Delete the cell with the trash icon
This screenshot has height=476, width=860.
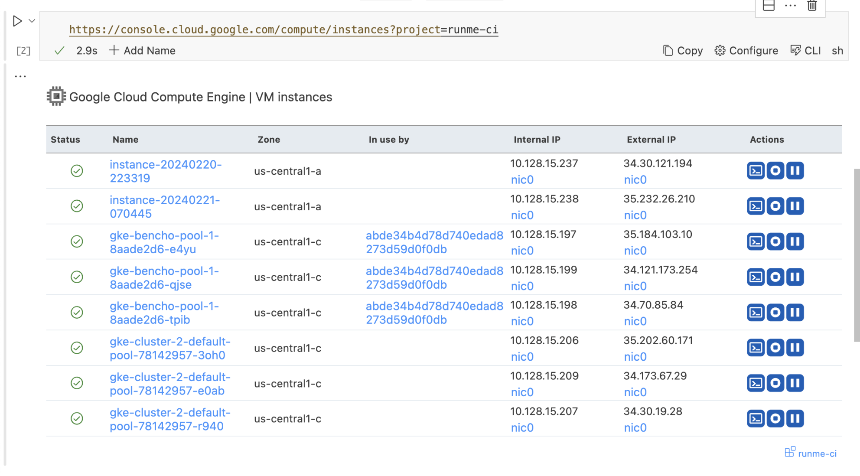(812, 6)
